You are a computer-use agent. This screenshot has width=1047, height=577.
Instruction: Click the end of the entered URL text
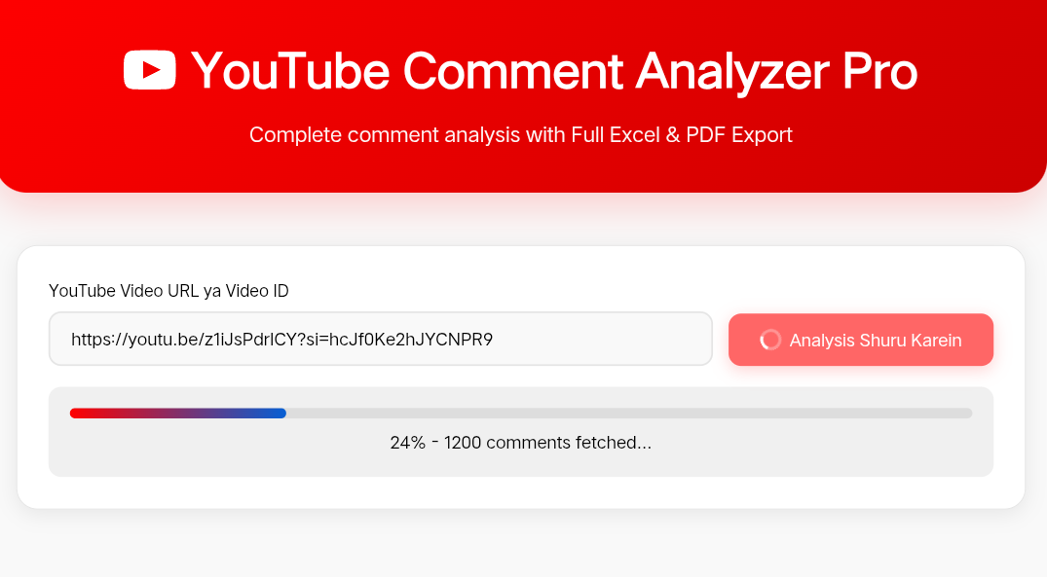(x=492, y=340)
